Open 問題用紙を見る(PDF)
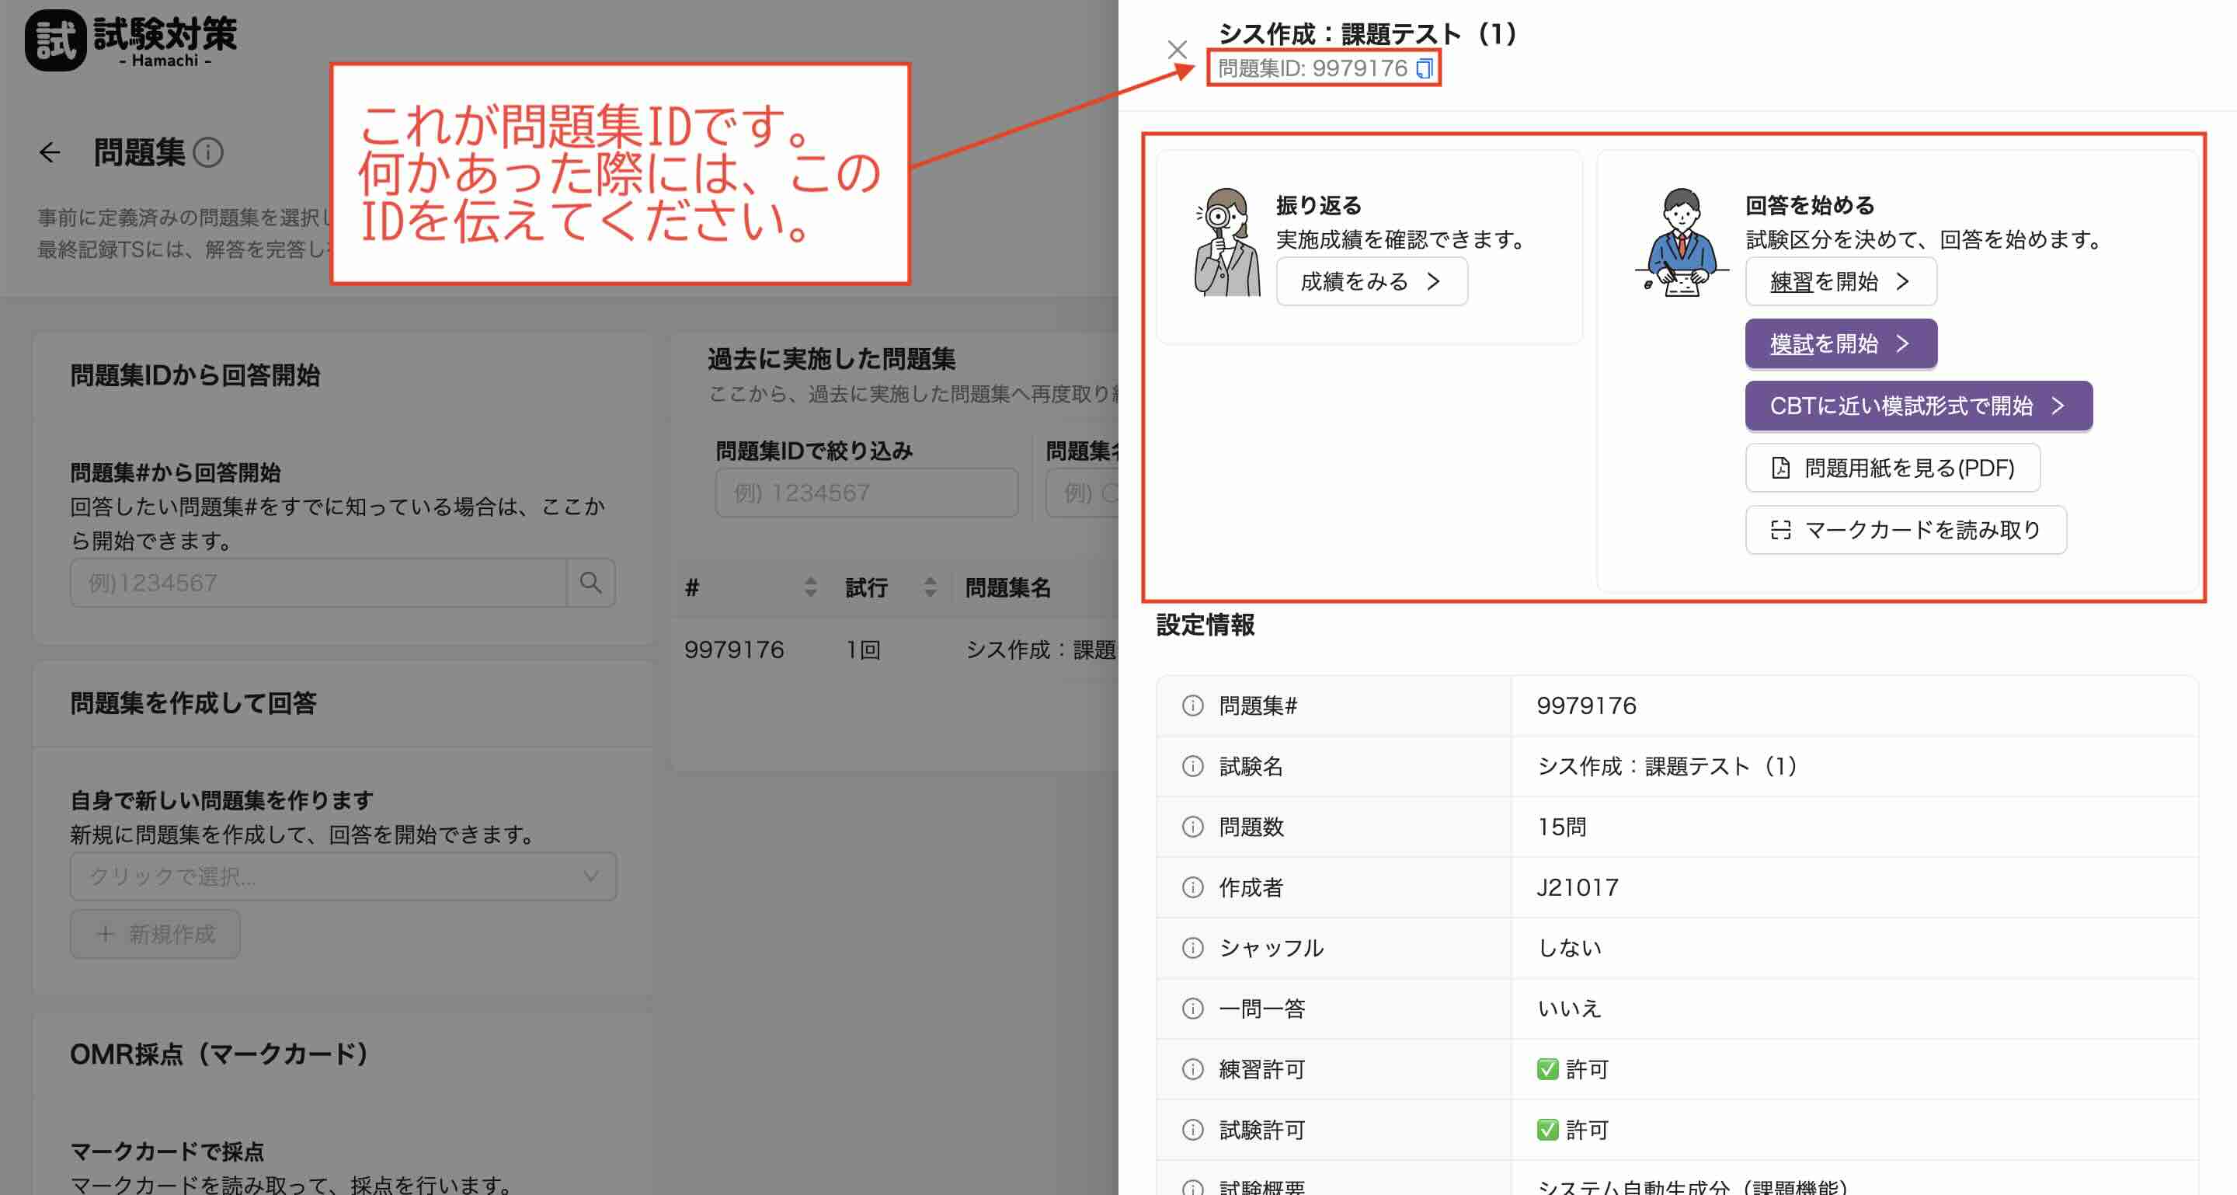The height and width of the screenshot is (1195, 2237). pos(1892,468)
